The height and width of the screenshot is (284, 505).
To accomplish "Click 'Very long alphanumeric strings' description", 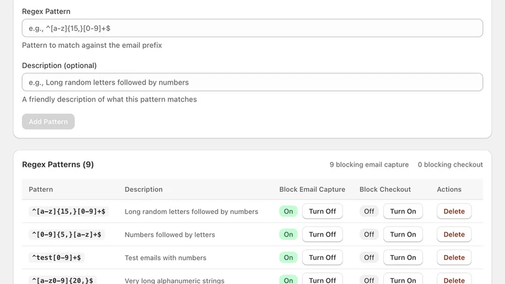I will pos(175,280).
